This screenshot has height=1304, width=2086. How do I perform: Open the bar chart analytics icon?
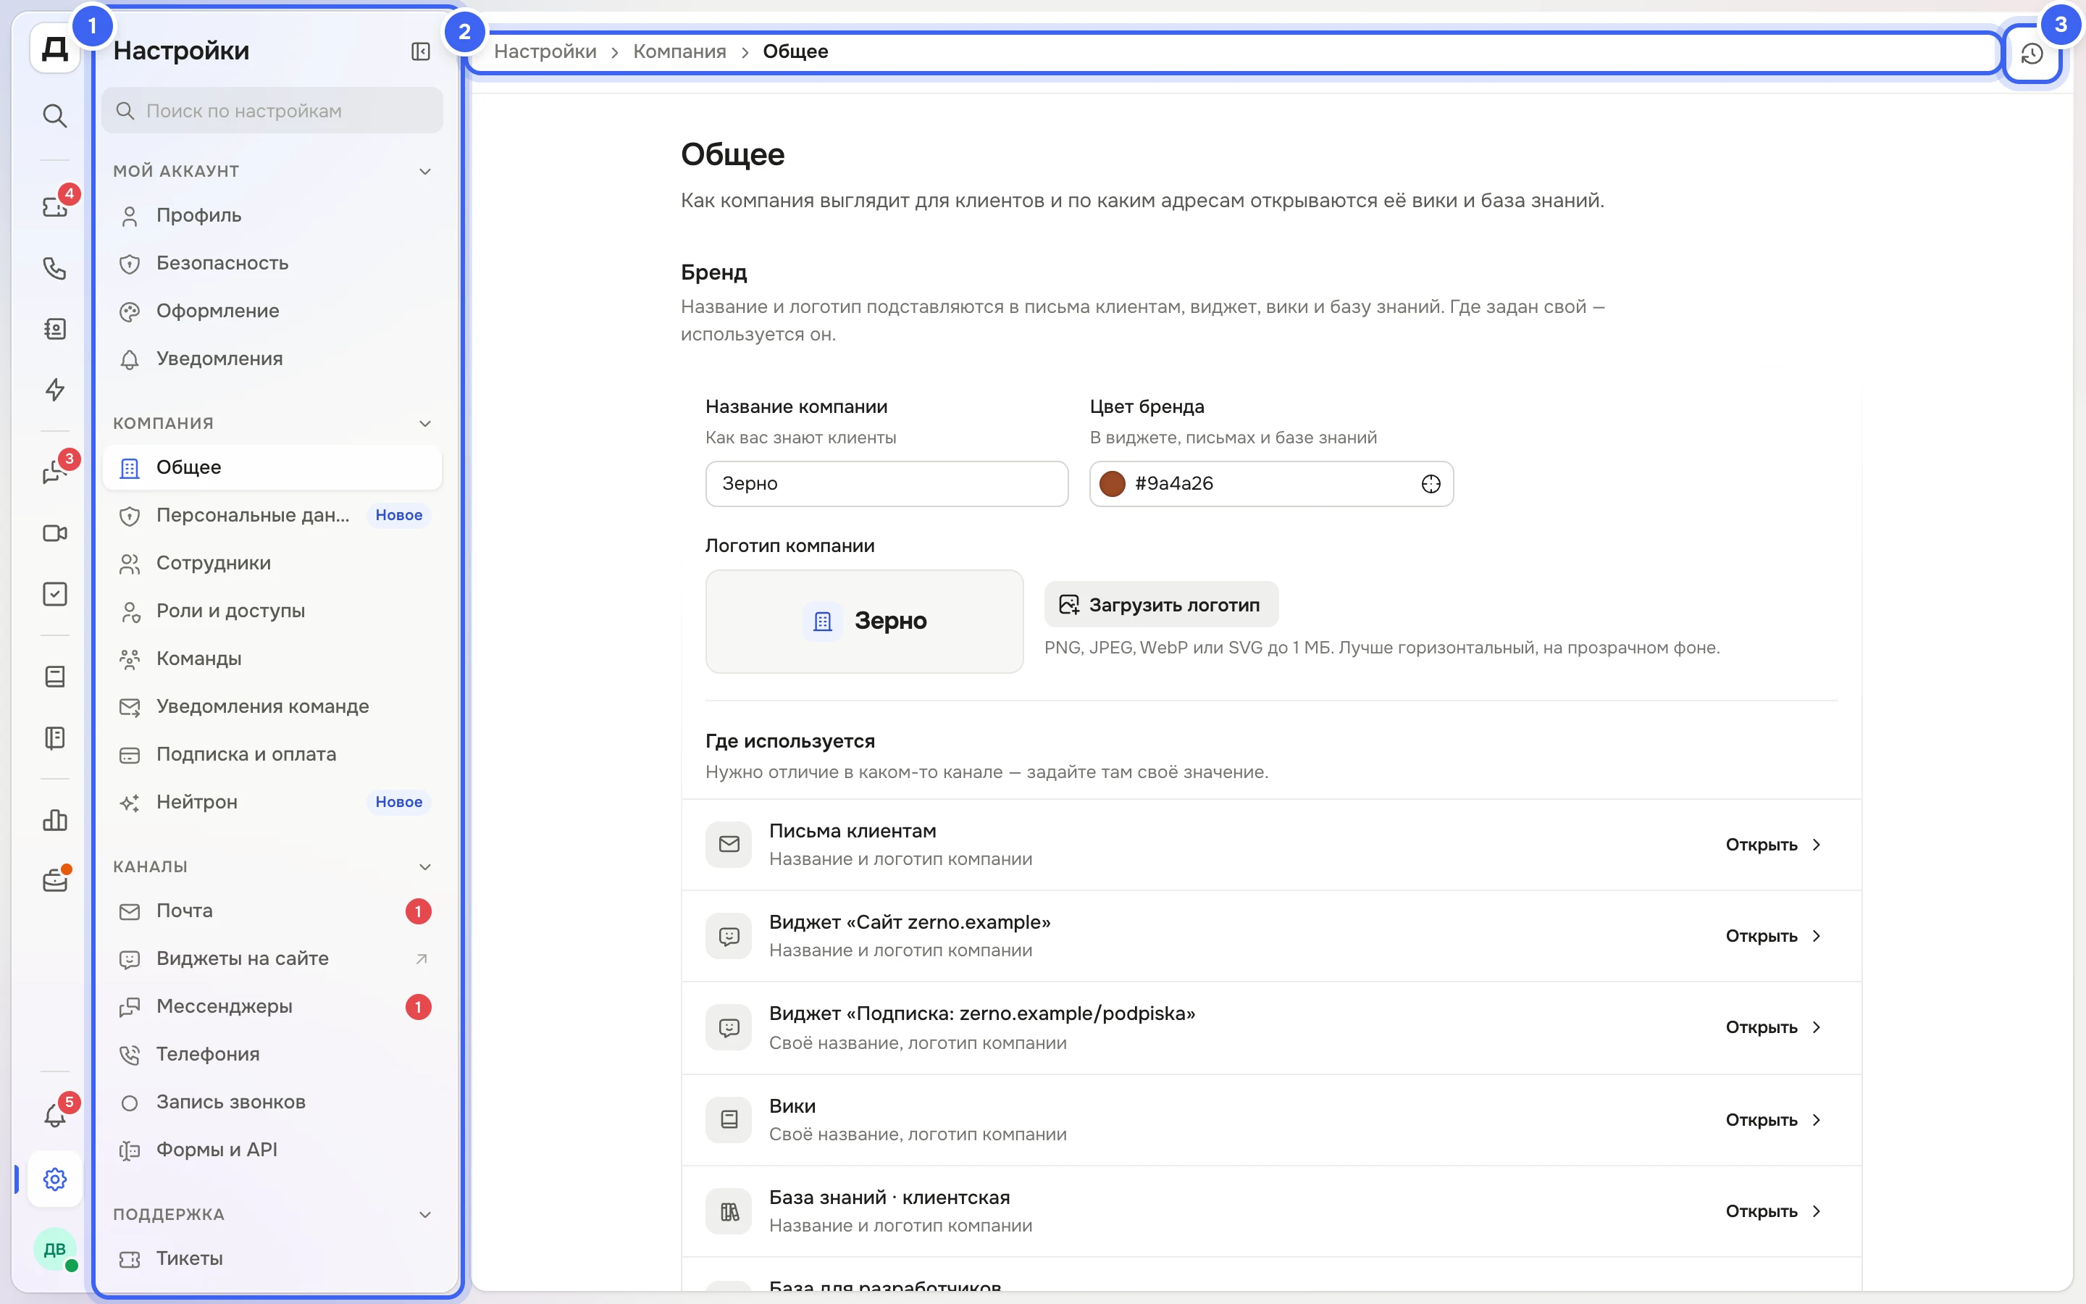coord(55,819)
